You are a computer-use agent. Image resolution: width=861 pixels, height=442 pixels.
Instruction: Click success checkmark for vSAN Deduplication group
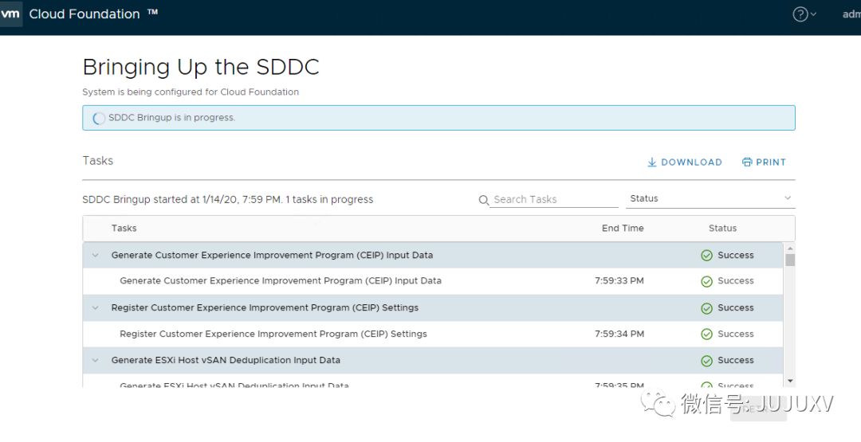coord(706,361)
